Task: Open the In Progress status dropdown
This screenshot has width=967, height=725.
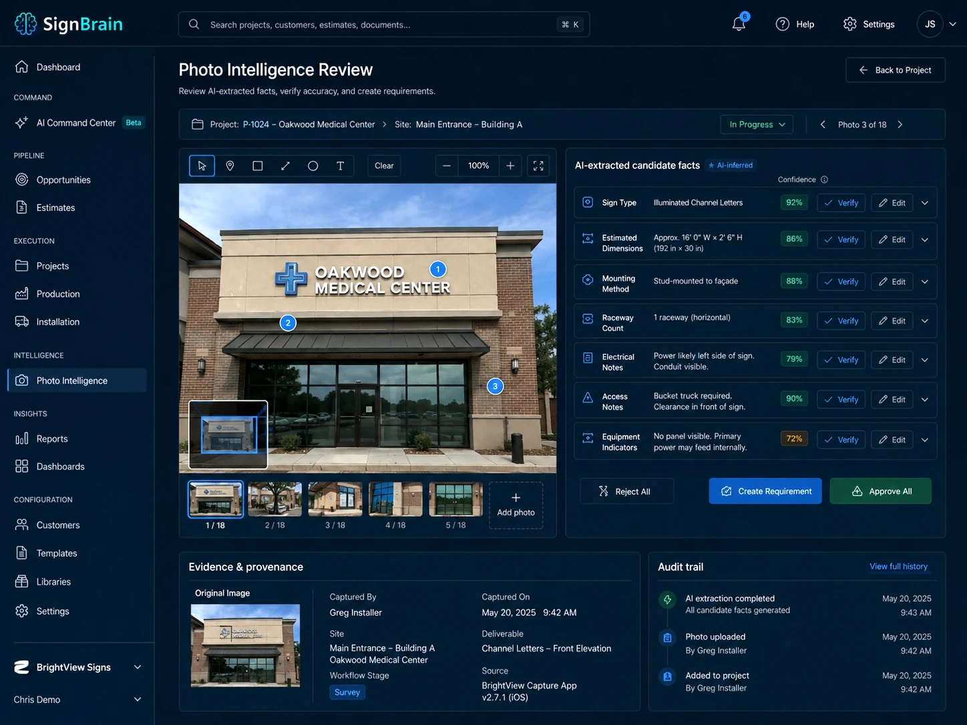Action: (x=757, y=125)
